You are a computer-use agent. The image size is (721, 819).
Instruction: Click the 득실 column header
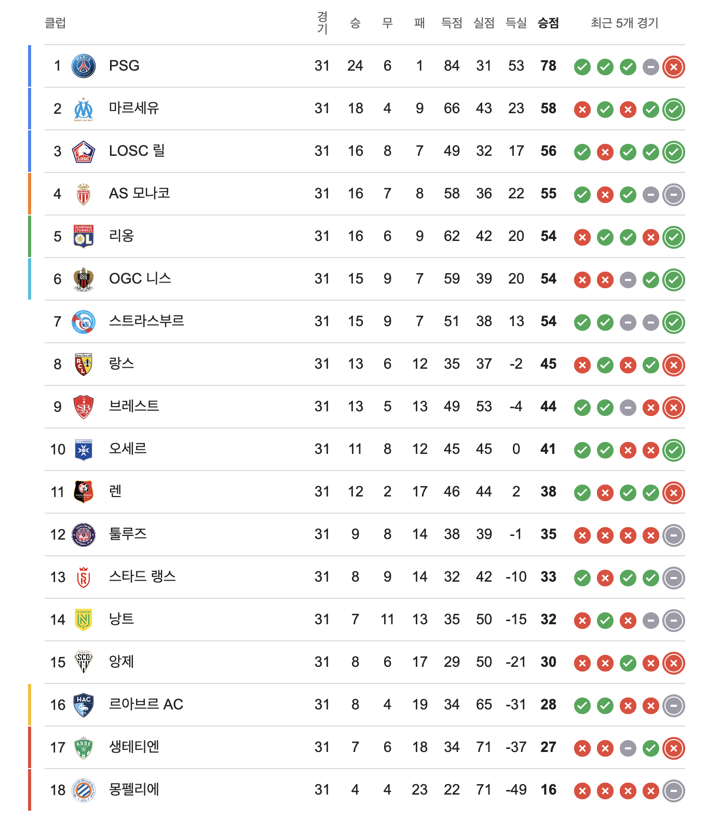click(516, 23)
